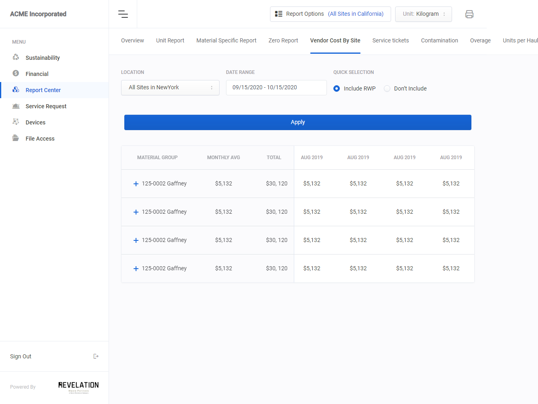Click the MONTHLY AVG column header

pos(224,158)
